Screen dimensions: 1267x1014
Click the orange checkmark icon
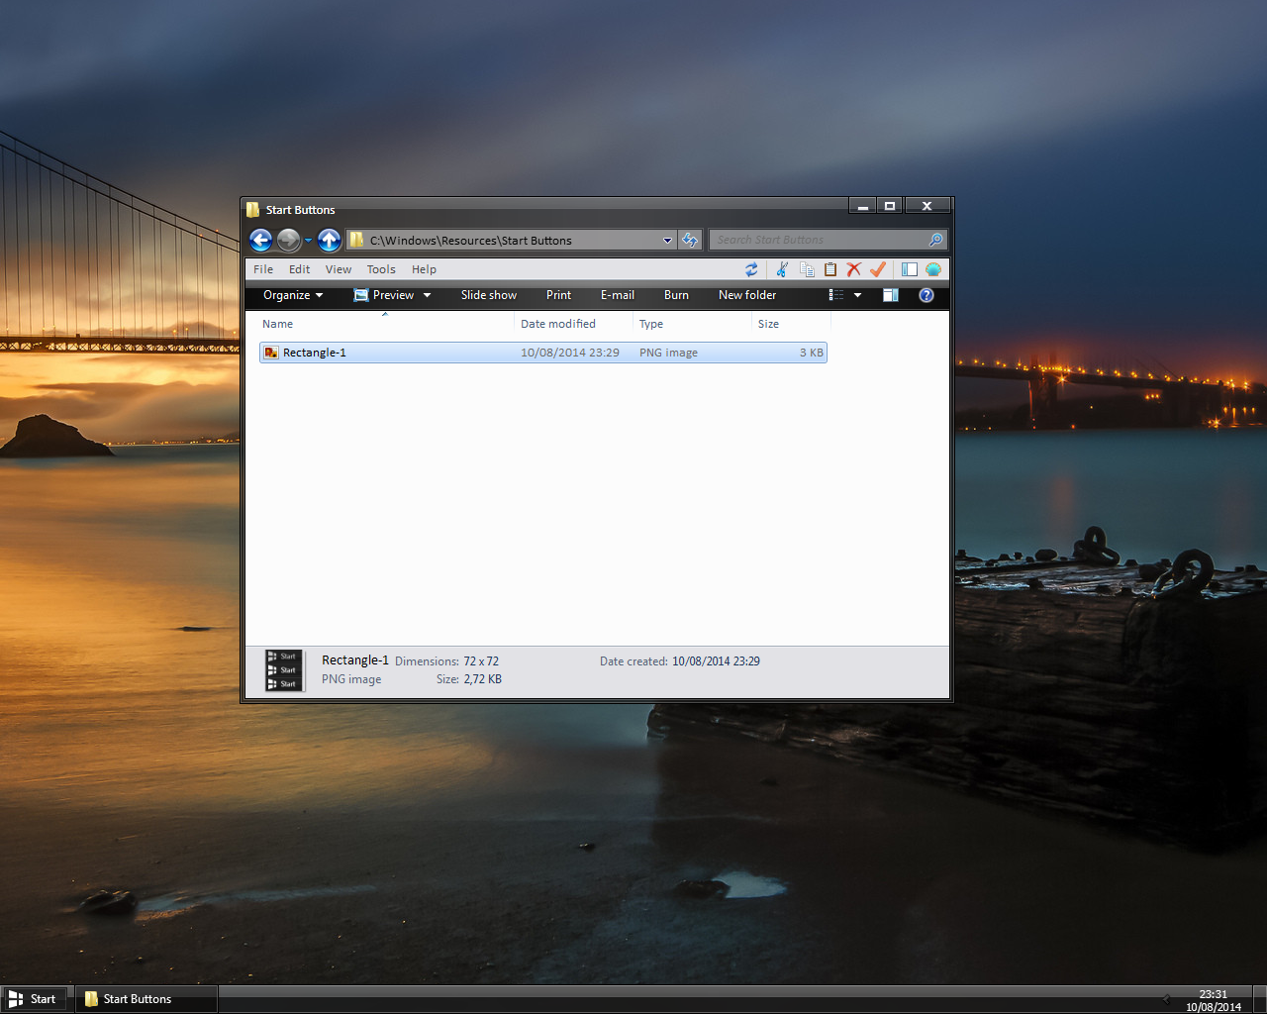click(878, 269)
